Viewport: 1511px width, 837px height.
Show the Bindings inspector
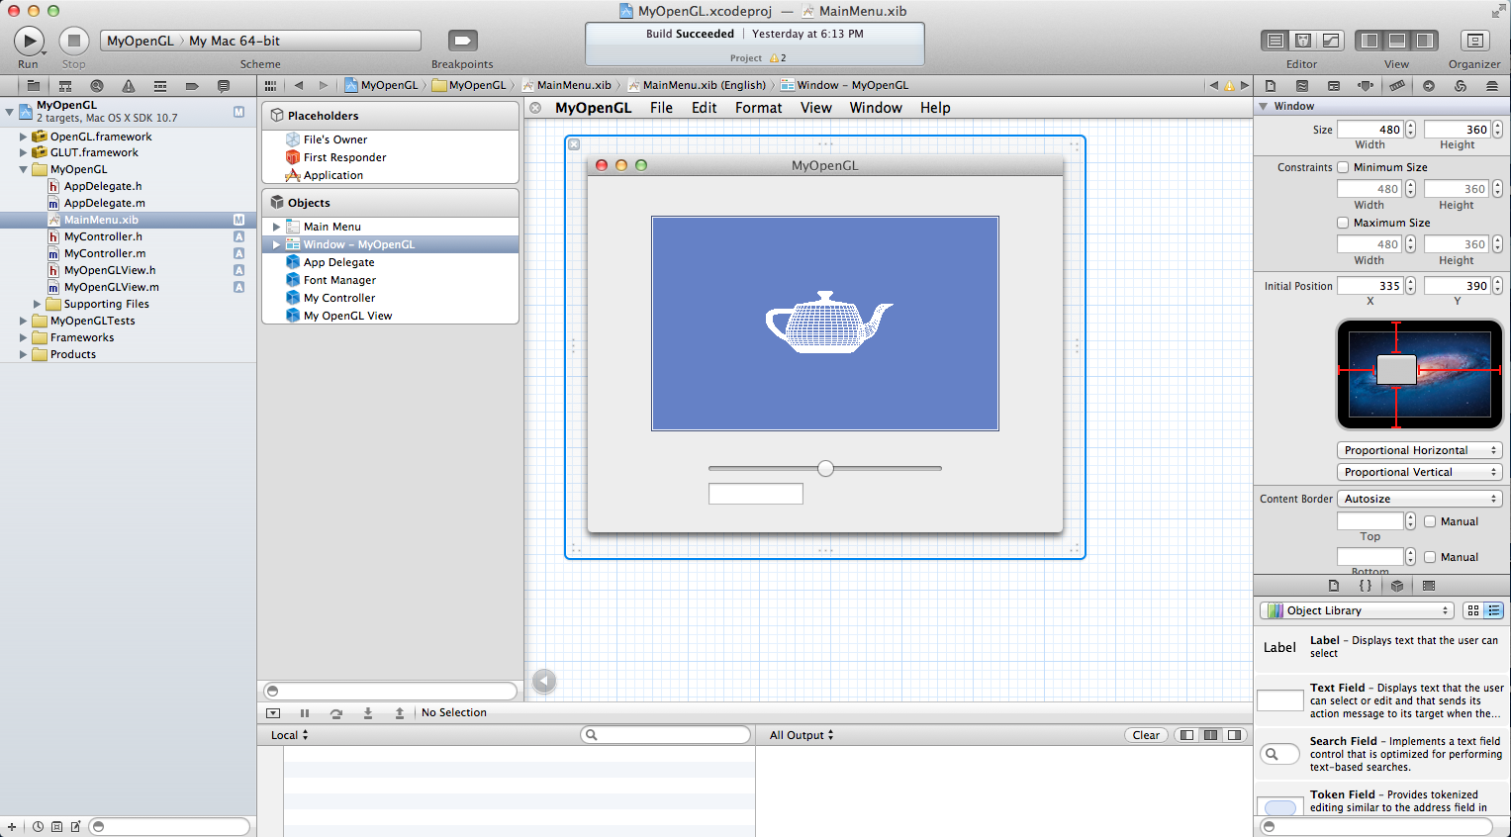point(1461,86)
